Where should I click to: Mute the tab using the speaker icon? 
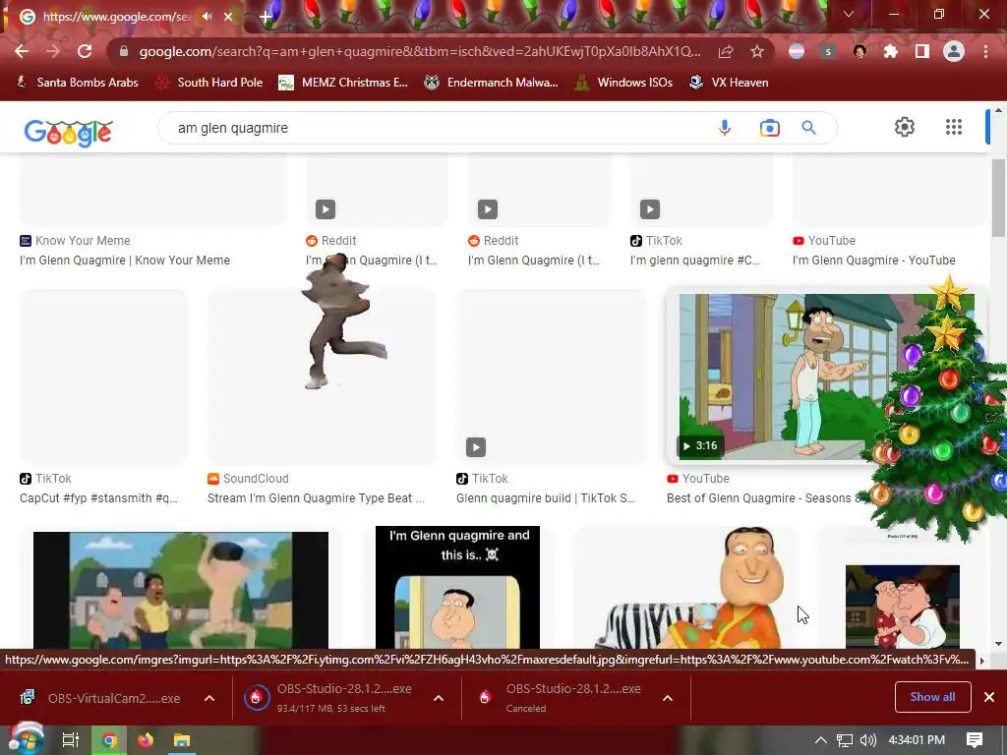click(x=207, y=16)
